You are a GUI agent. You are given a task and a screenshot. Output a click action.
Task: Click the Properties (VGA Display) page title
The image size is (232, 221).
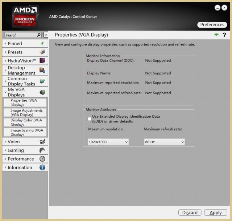click(81, 35)
